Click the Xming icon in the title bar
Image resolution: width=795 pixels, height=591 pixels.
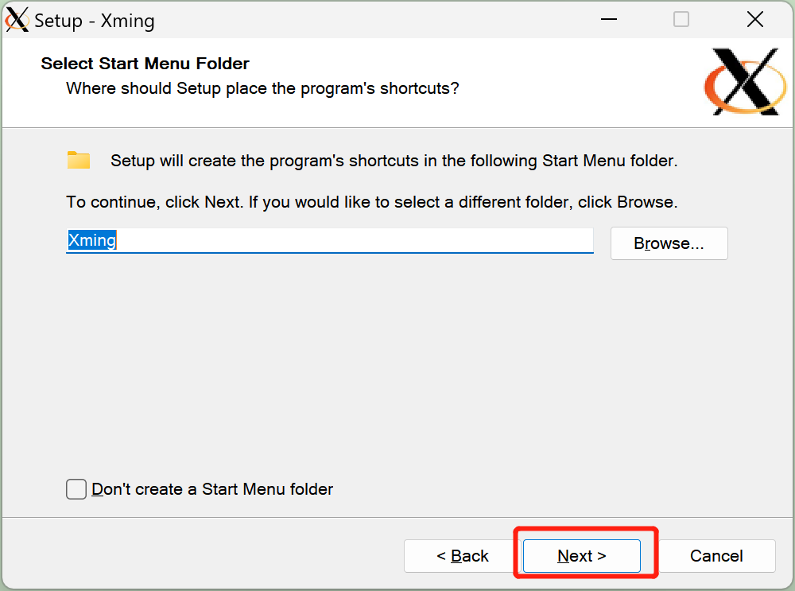(x=17, y=19)
